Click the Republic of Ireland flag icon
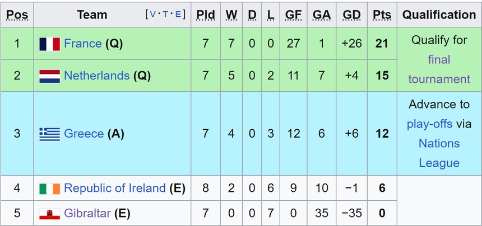Screen dimensions: 482x226 49,189
